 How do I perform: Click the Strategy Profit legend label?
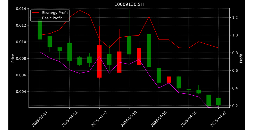(x=55, y=13)
